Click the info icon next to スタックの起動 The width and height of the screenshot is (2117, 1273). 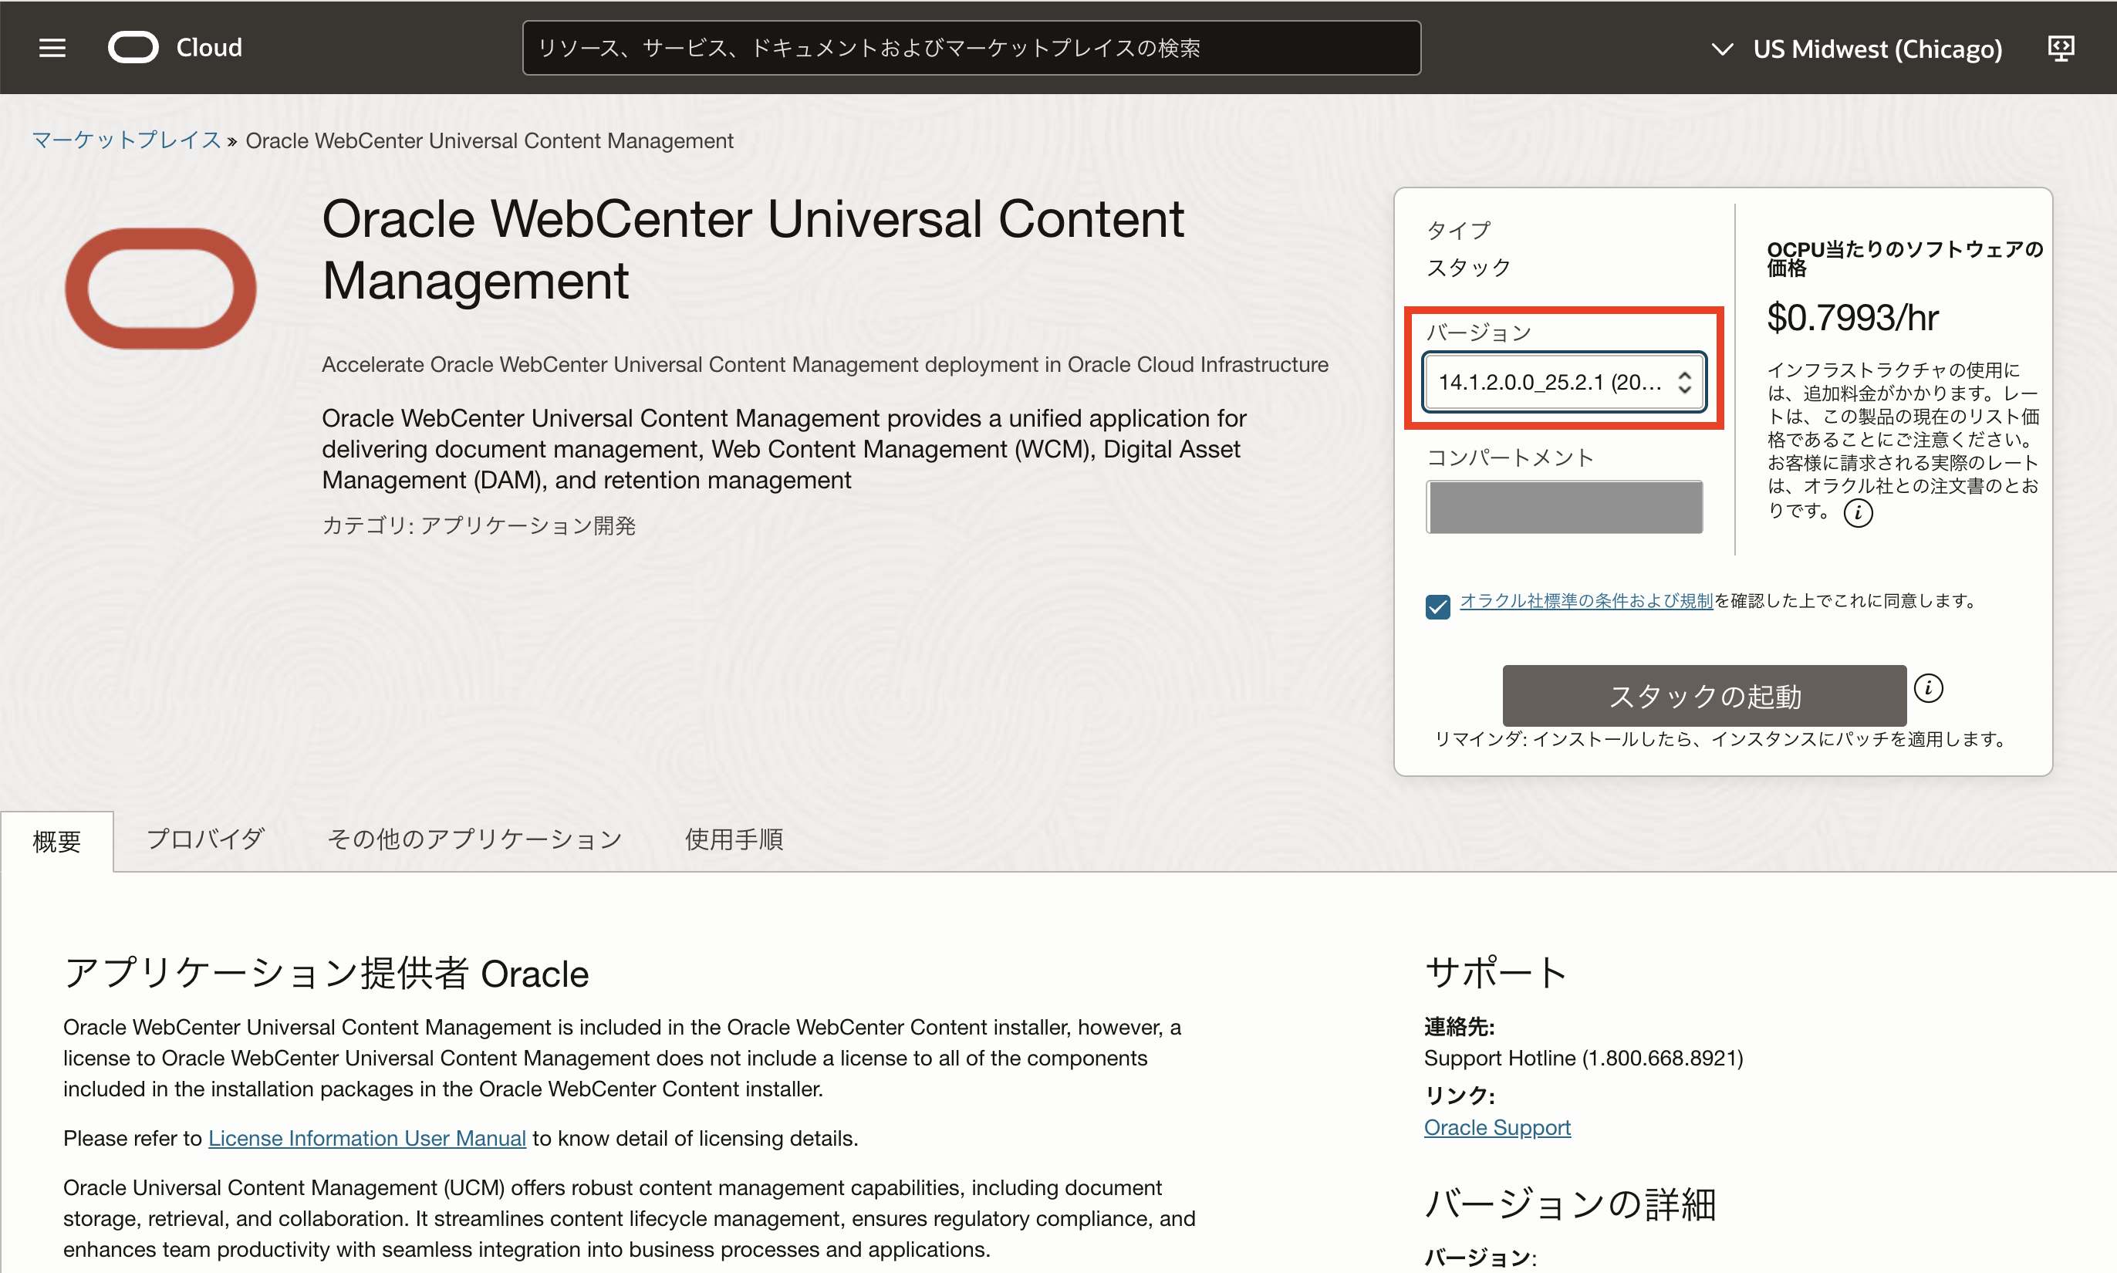click(x=1928, y=688)
